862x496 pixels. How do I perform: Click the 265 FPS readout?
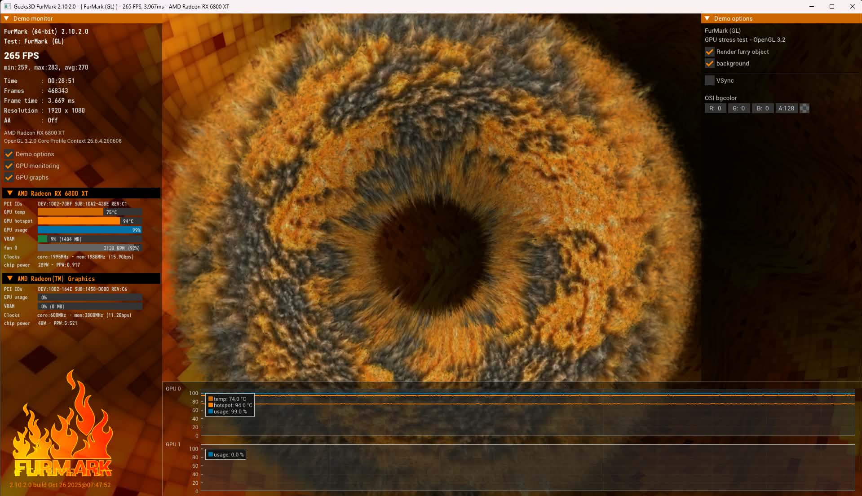coord(22,56)
